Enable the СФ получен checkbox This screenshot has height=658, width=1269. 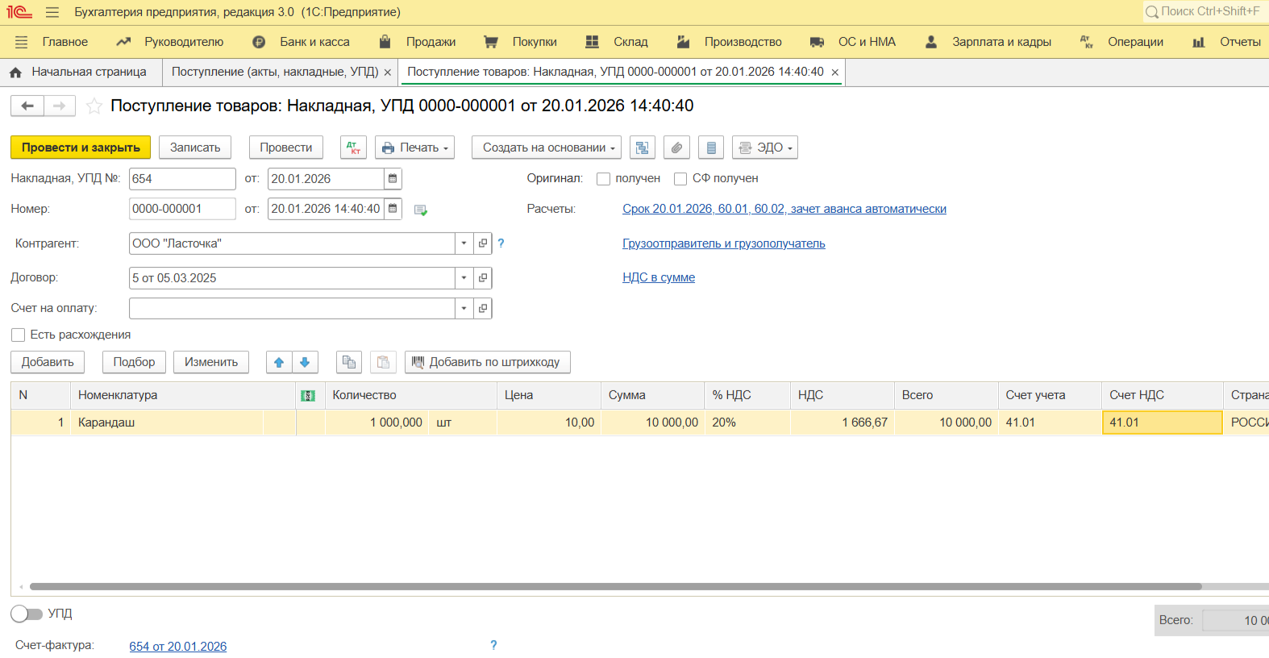pyautogui.click(x=680, y=179)
